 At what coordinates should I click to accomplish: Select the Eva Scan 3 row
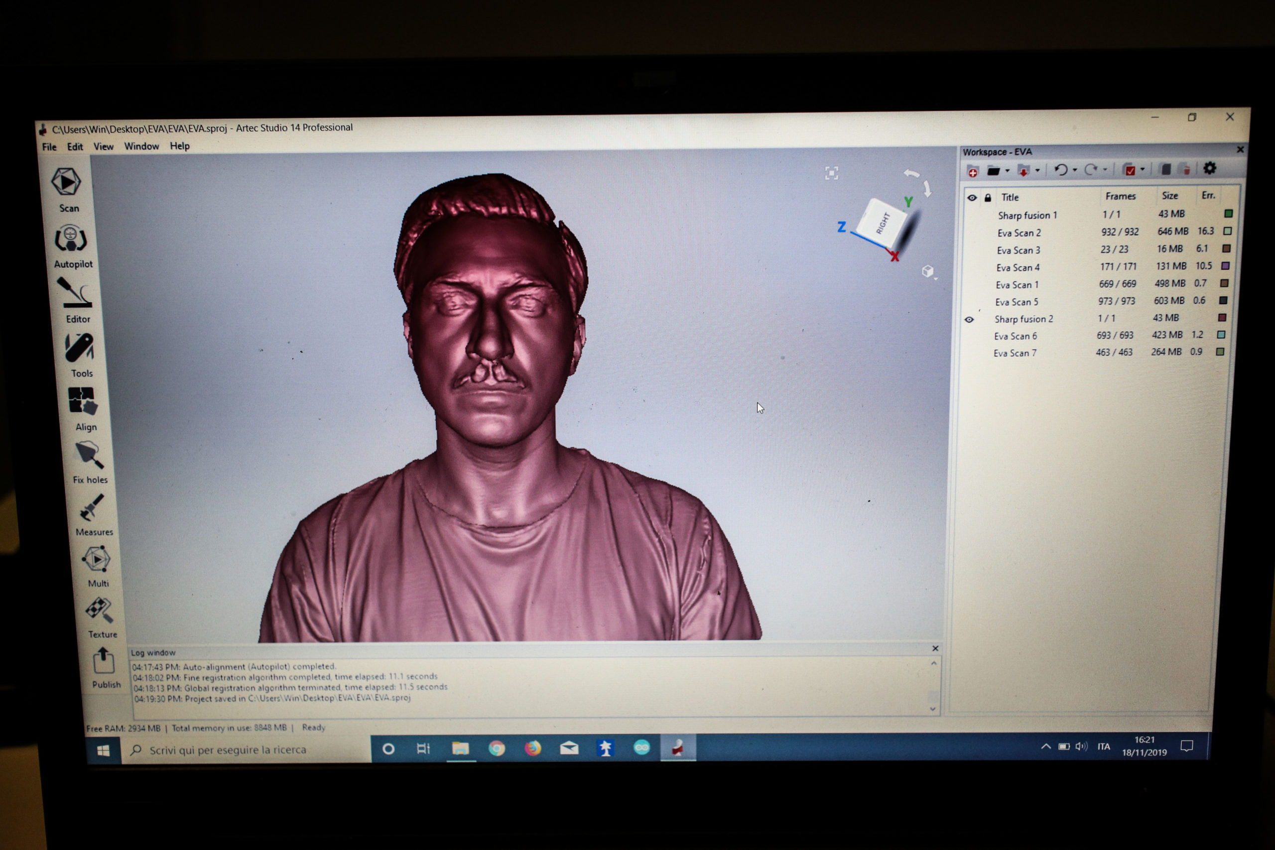point(1099,249)
